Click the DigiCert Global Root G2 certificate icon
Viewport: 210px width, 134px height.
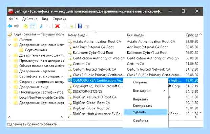pos(70,108)
